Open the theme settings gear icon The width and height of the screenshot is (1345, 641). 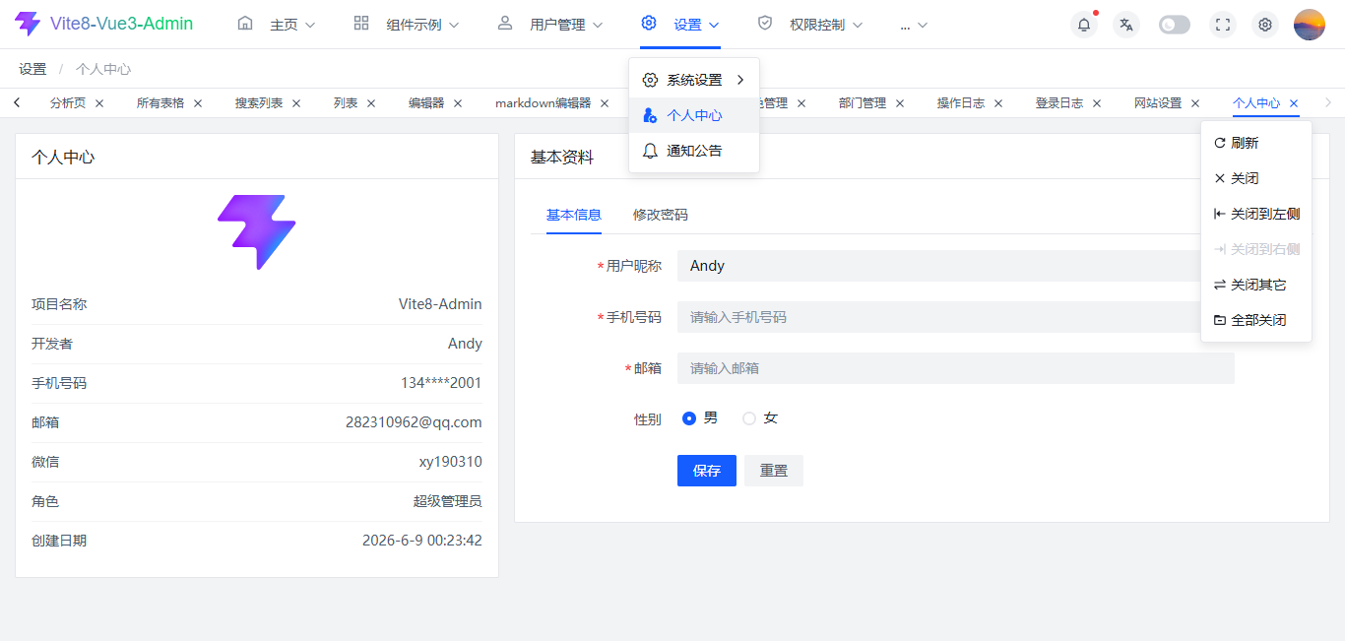click(x=1265, y=25)
